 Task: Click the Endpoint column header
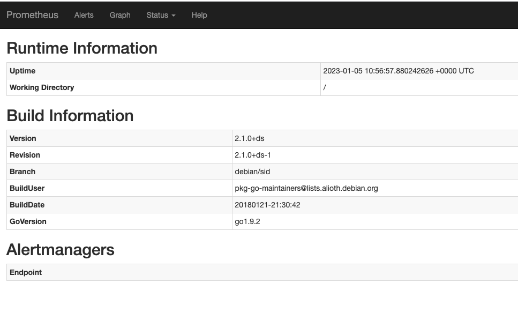tap(25, 272)
